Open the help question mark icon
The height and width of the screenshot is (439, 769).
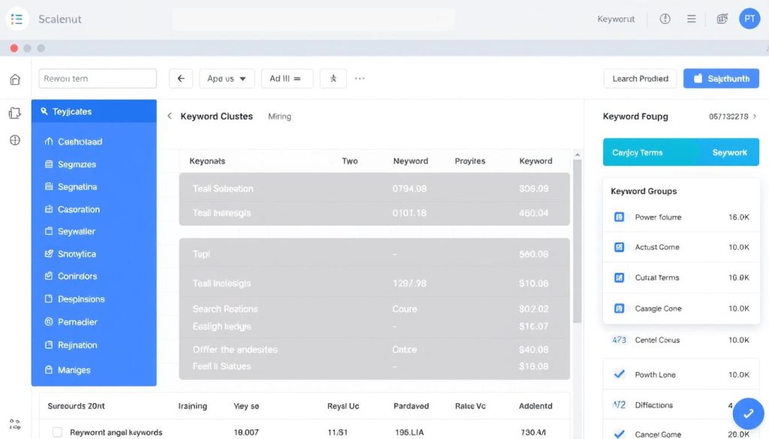click(665, 19)
